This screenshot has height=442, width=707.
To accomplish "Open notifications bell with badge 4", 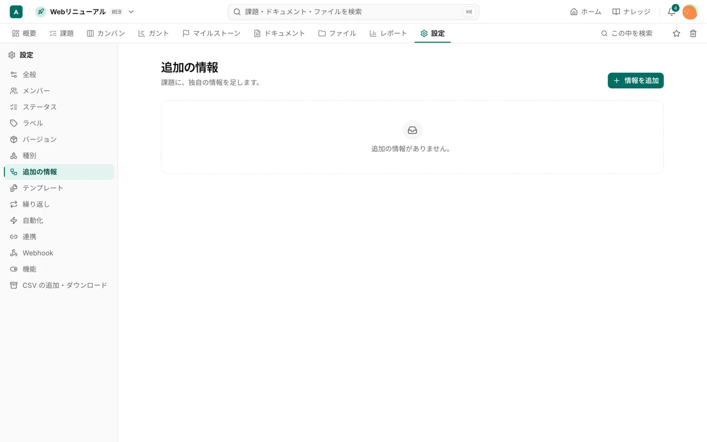I will tap(672, 12).
